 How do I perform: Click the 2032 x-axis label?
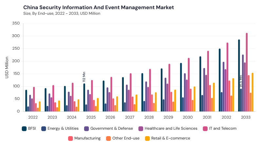[x=226, y=117]
